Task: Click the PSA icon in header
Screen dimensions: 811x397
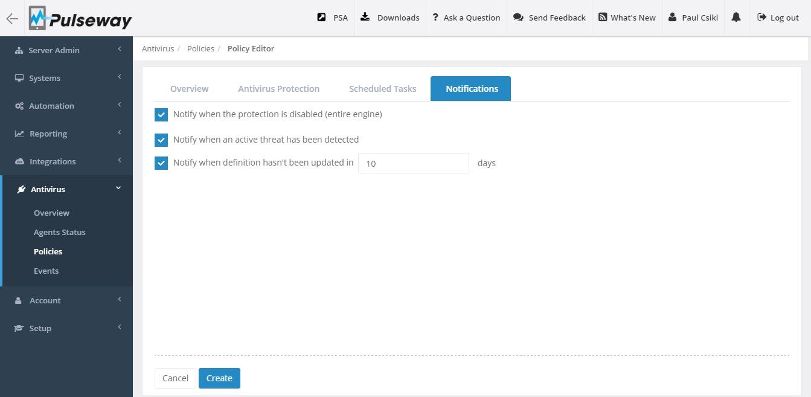Action: 321,18
